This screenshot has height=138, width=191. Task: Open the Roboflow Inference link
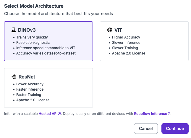(x=150, y=113)
